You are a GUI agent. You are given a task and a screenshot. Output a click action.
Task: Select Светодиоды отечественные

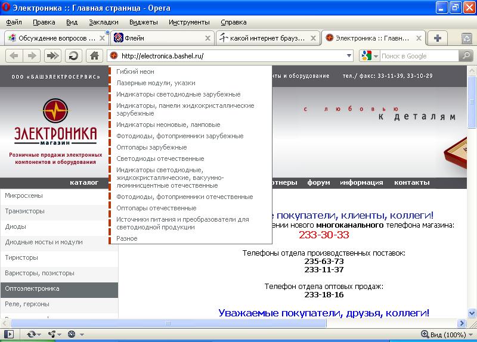pos(160,158)
